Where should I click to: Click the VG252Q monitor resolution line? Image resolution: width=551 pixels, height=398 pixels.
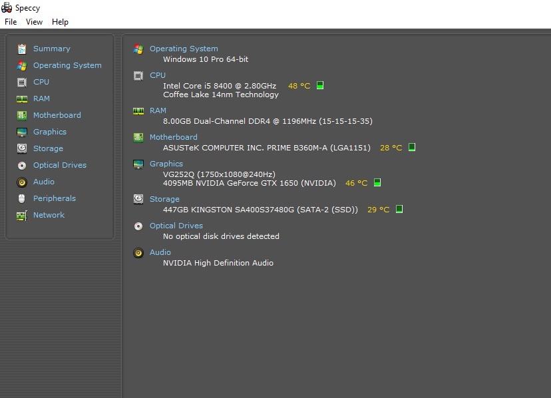pyautogui.click(x=219, y=174)
